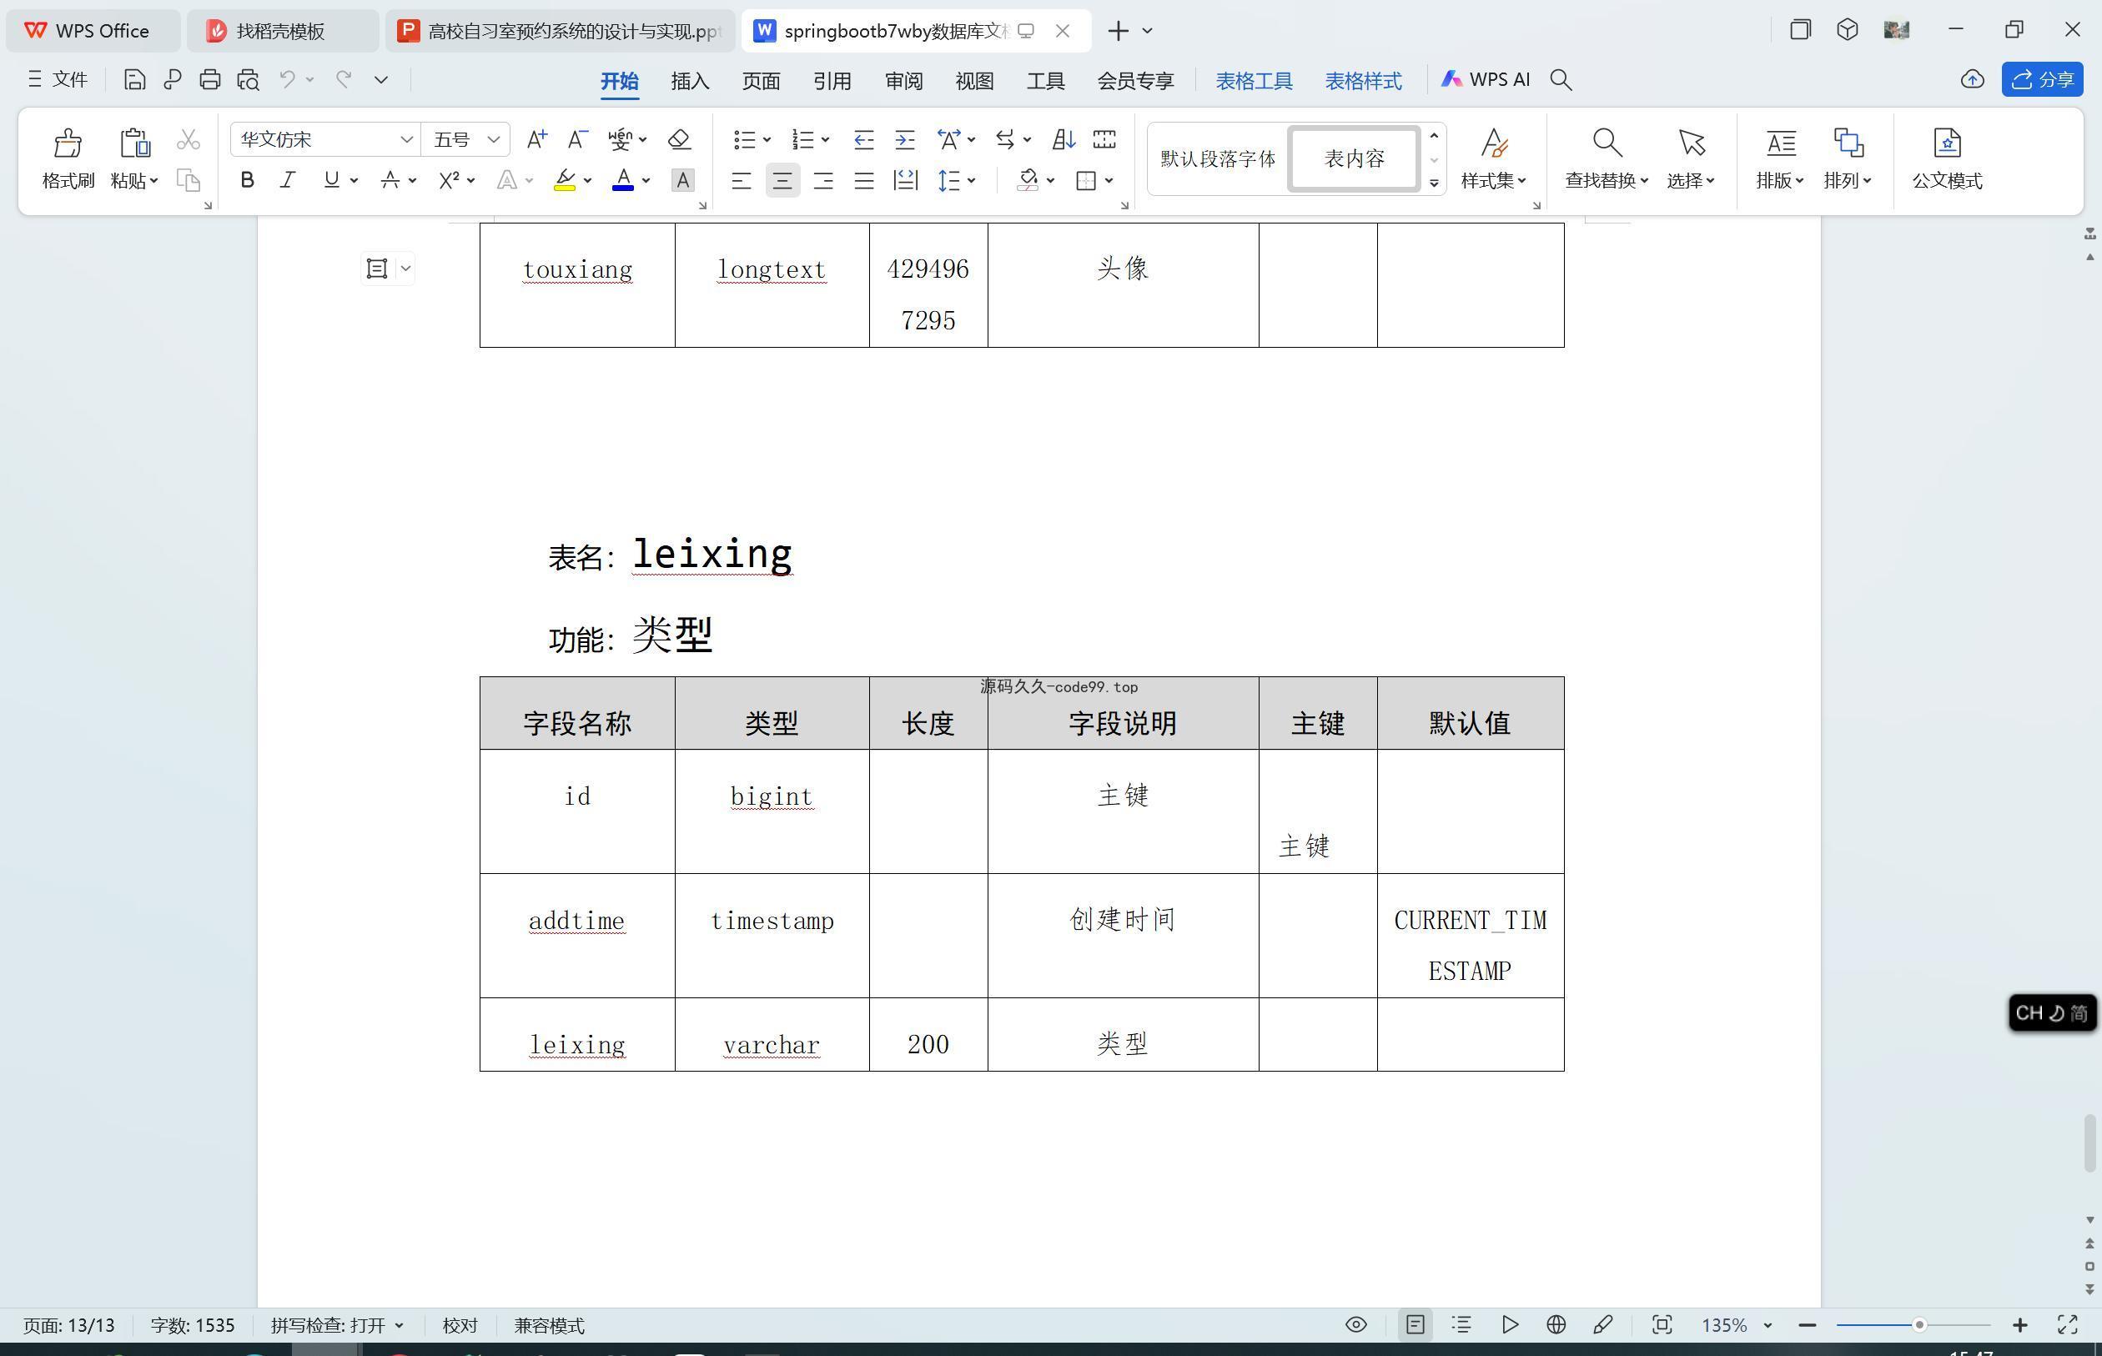Select the 表内容 style

click(x=1355, y=159)
